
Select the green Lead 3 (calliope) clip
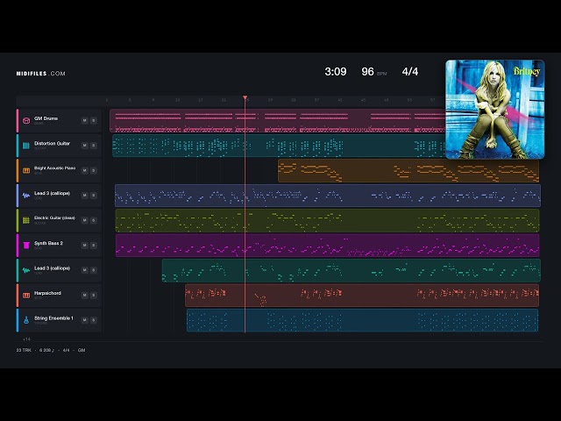[x=352, y=270]
